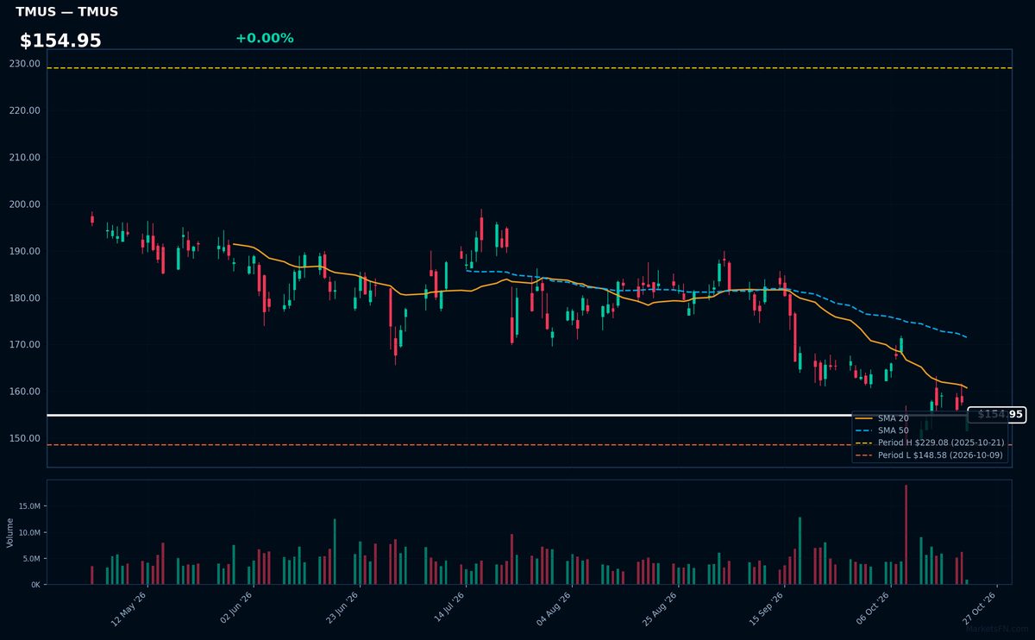The height and width of the screenshot is (640, 1035).
Task: Select the Period L $148.58 legend entry
Action: (929, 455)
